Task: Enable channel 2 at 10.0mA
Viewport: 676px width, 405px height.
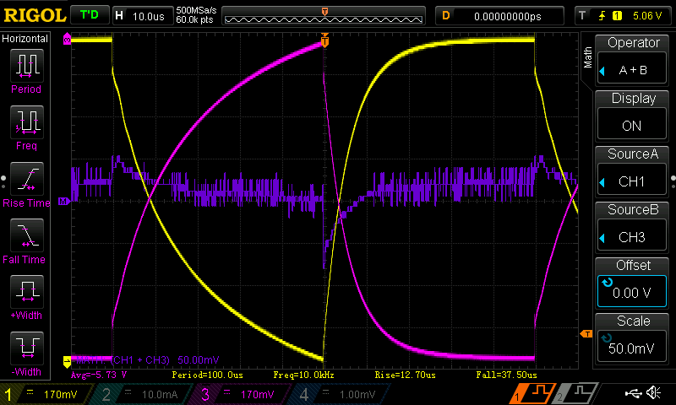Action: tap(145, 394)
